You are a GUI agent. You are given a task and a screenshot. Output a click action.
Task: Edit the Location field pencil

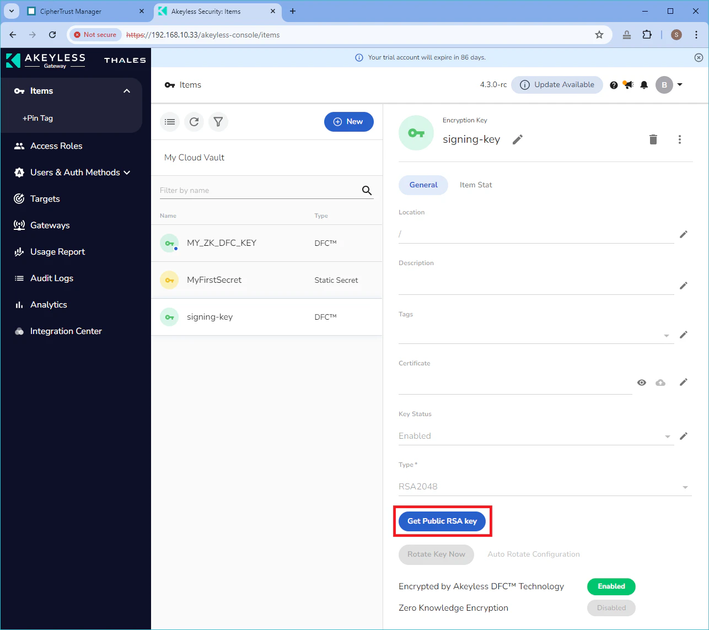coord(684,234)
